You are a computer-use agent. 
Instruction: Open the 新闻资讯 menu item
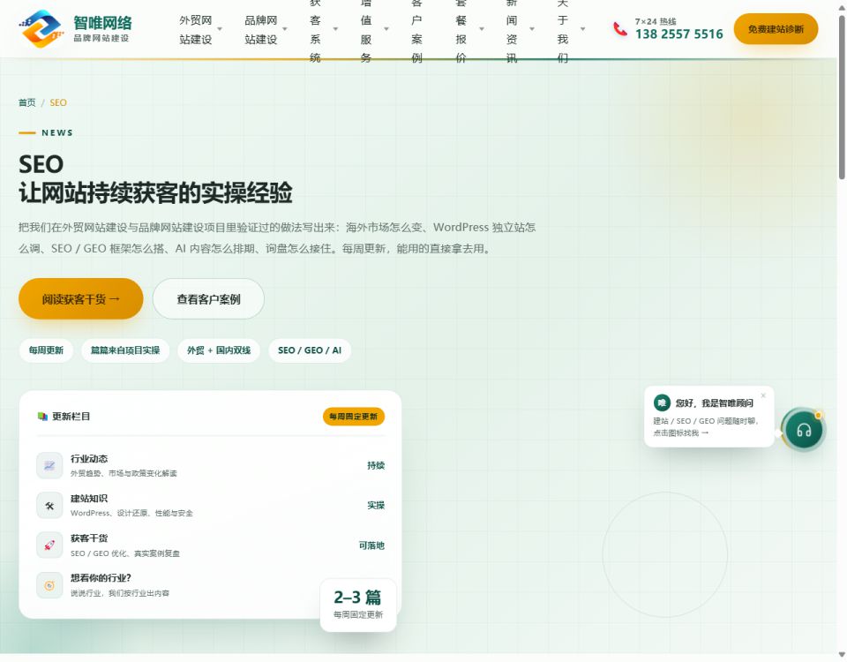(512, 30)
